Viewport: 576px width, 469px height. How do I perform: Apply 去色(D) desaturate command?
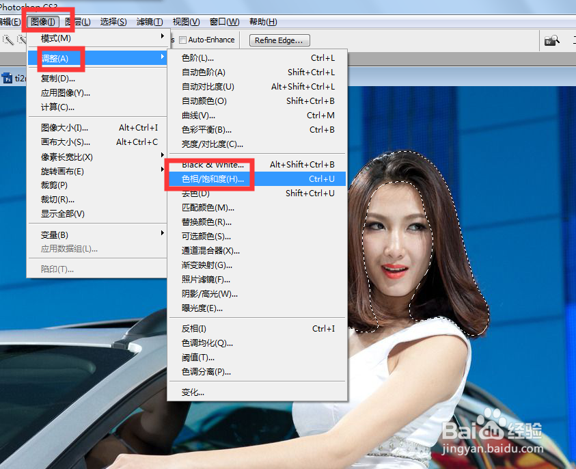click(257, 193)
